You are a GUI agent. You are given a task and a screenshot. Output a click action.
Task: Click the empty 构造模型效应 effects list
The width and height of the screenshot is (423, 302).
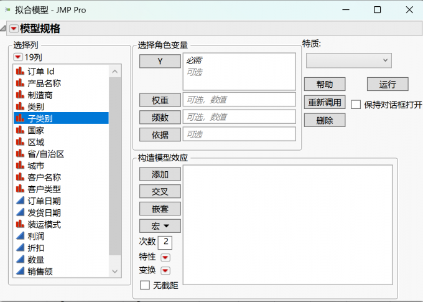288,225
